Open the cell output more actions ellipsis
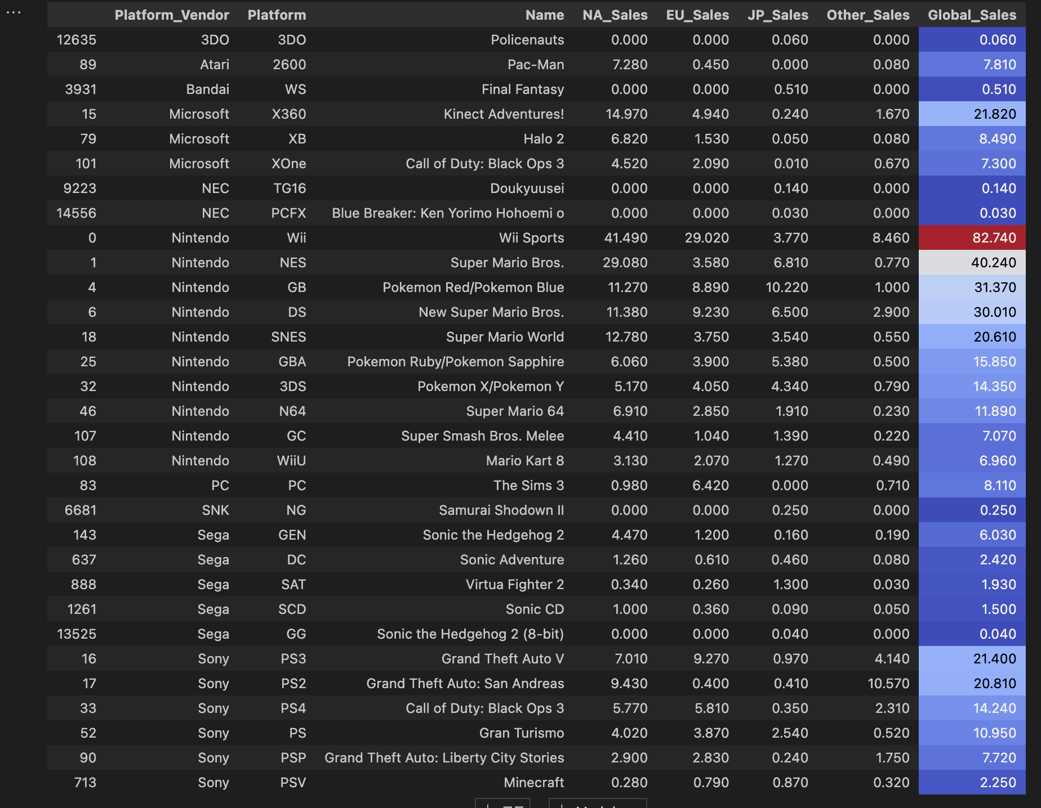 [x=14, y=12]
